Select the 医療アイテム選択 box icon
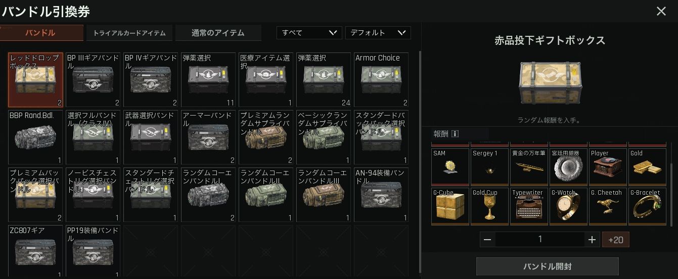Screen dimensions: 678x279 tap(266, 80)
